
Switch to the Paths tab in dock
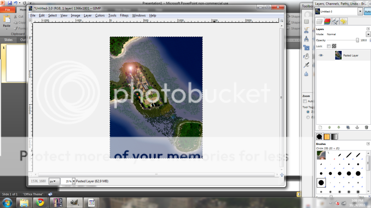tap(335, 21)
